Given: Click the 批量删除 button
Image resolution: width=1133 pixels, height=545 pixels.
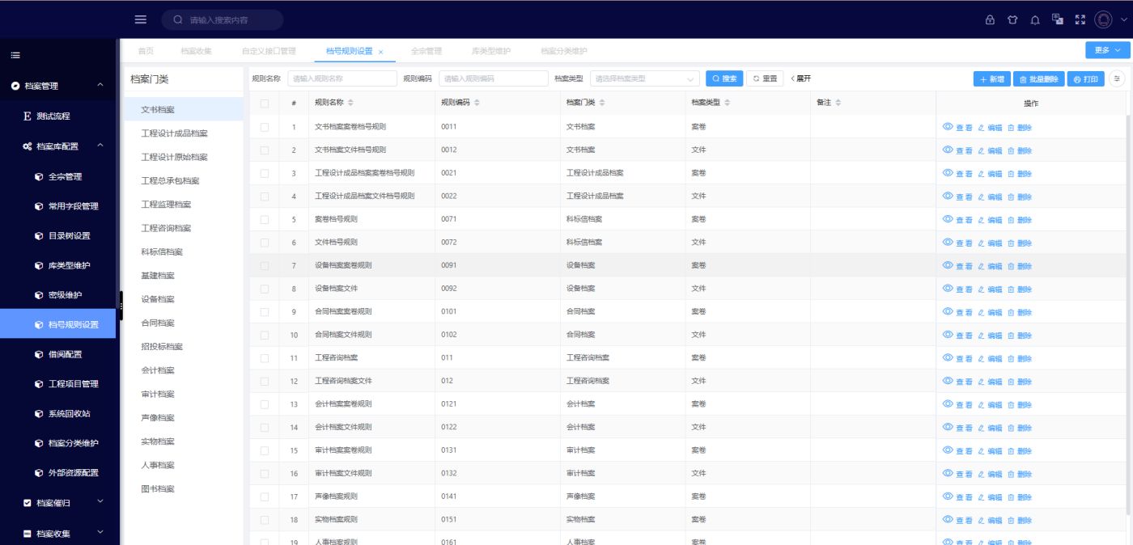Looking at the screenshot, I should (x=1038, y=79).
